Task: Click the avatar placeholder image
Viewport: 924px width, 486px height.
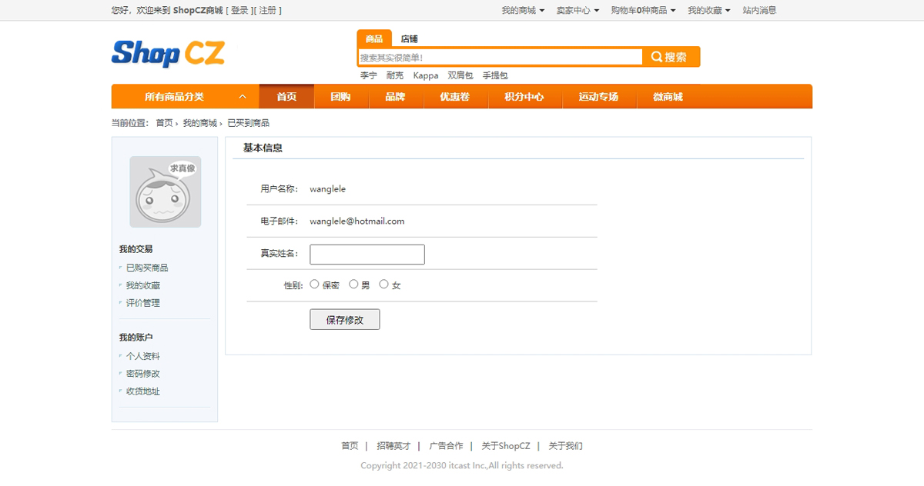Action: (165, 191)
